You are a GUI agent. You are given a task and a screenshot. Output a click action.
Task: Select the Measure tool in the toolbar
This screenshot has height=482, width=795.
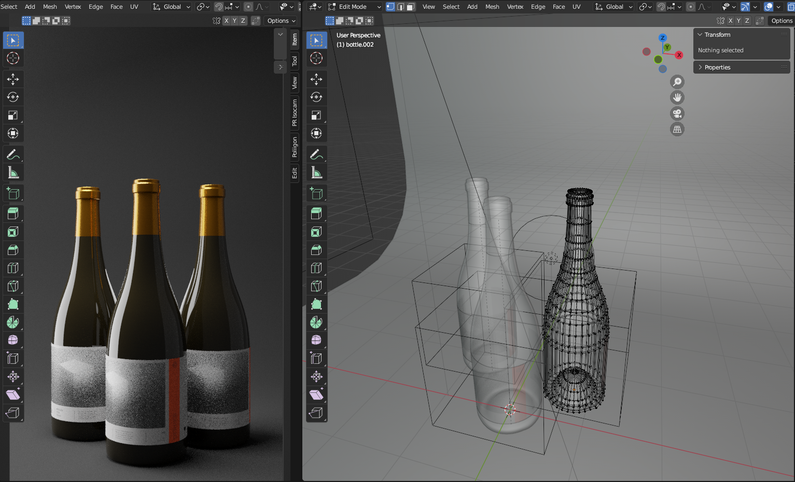point(316,172)
